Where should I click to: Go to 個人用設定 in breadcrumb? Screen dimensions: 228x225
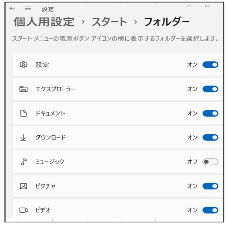click(x=44, y=22)
